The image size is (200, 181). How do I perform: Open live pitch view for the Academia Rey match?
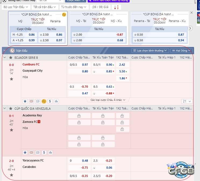pyautogui.click(x=31, y=153)
